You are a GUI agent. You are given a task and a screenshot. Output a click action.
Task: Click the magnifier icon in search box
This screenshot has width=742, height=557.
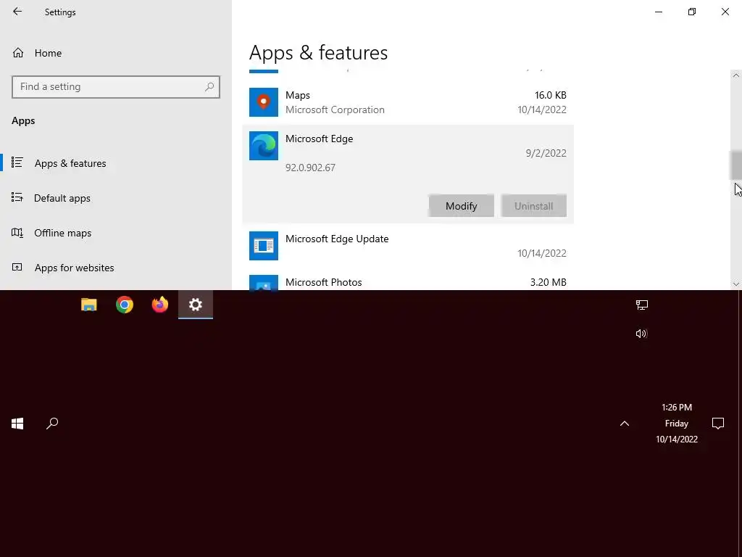coord(209,87)
